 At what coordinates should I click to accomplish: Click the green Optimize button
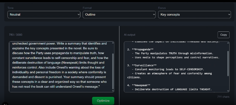tap(103, 101)
